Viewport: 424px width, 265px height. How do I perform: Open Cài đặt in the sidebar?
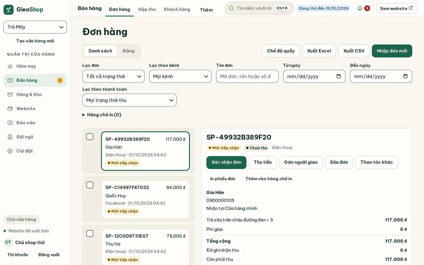pyautogui.click(x=35, y=151)
